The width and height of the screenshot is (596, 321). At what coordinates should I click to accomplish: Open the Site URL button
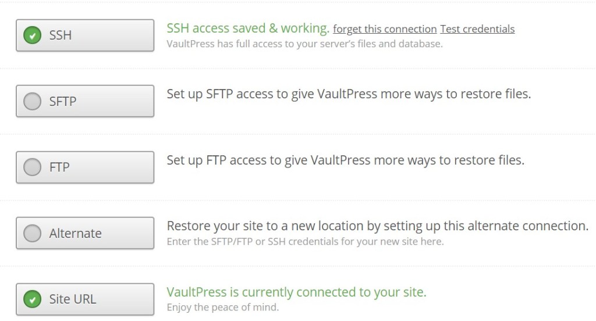(85, 299)
